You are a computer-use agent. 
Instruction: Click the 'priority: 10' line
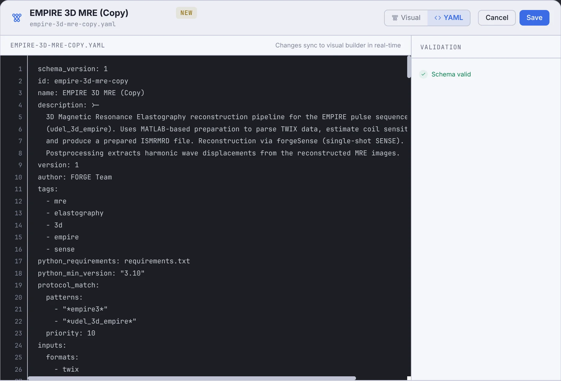point(71,333)
